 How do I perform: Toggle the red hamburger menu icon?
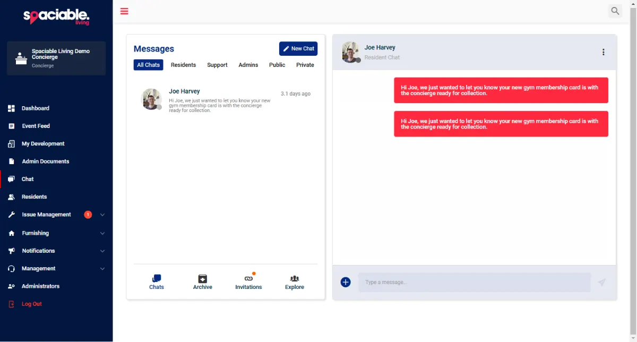click(x=124, y=11)
